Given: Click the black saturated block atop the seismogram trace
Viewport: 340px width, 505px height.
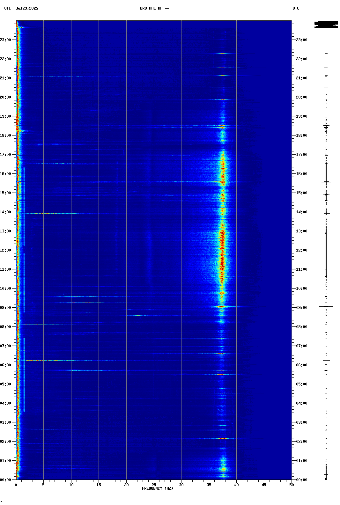Looking at the screenshot, I should (326, 24).
